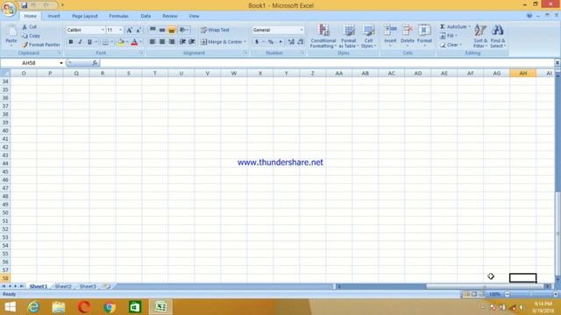Toggle underline formatting
The height and width of the screenshot is (315, 561).
[x=89, y=42]
